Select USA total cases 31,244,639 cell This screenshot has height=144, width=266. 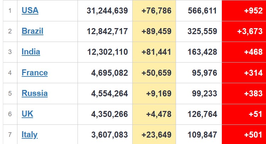click(107, 11)
